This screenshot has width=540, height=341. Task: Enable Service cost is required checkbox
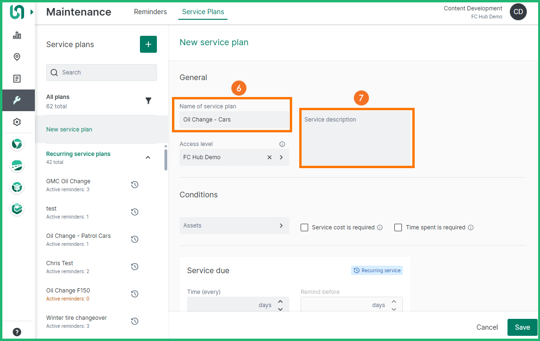[x=304, y=227]
